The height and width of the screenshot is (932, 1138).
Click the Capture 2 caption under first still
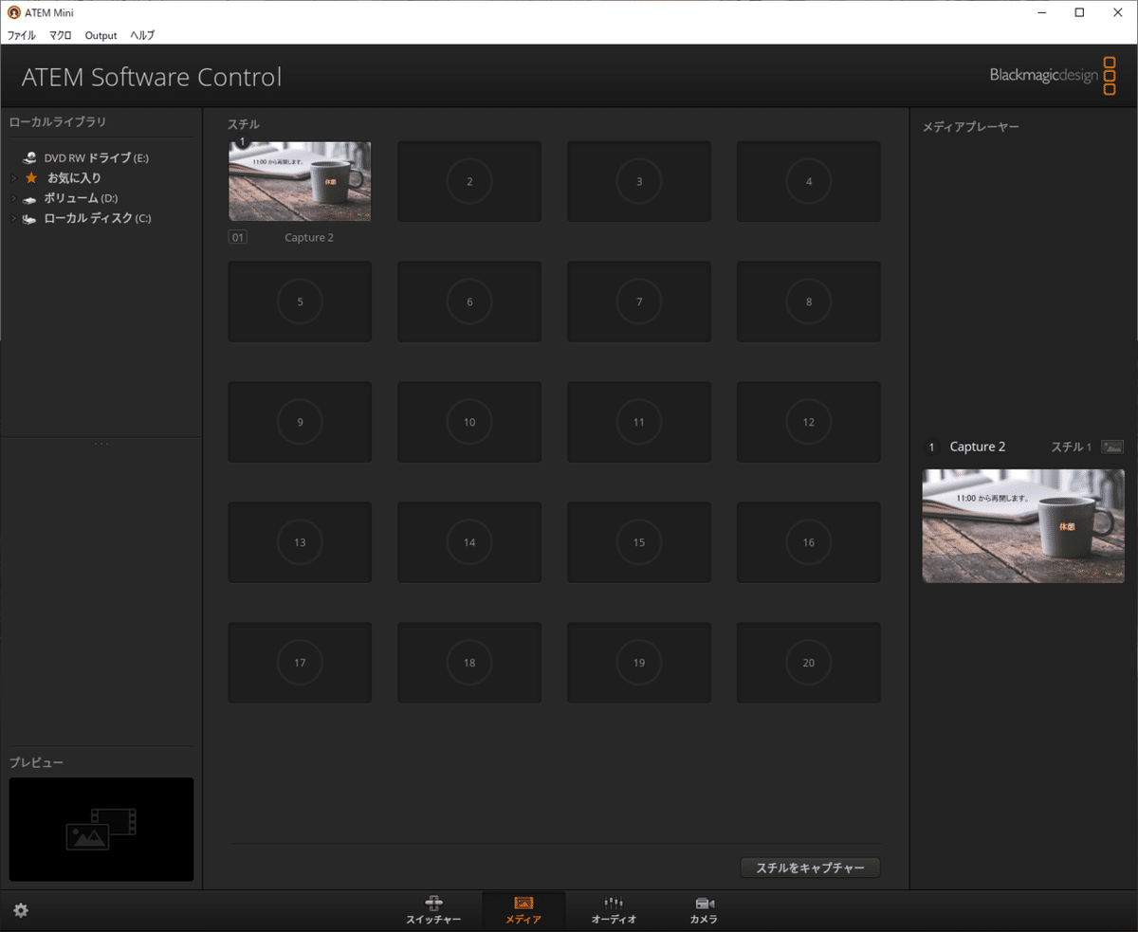(309, 237)
